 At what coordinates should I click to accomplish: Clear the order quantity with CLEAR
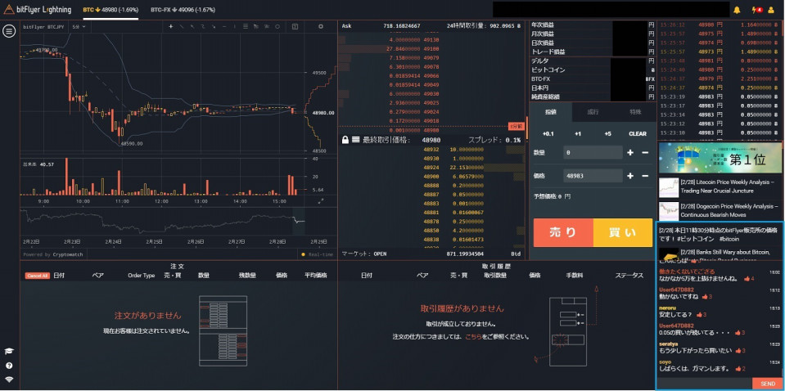point(638,134)
